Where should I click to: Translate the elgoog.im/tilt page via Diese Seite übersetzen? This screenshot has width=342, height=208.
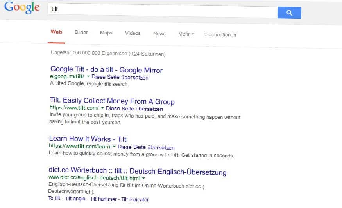click(120, 77)
